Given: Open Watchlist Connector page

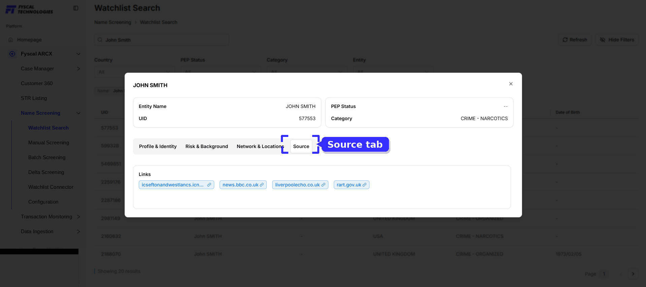Looking at the screenshot, I should point(51,187).
